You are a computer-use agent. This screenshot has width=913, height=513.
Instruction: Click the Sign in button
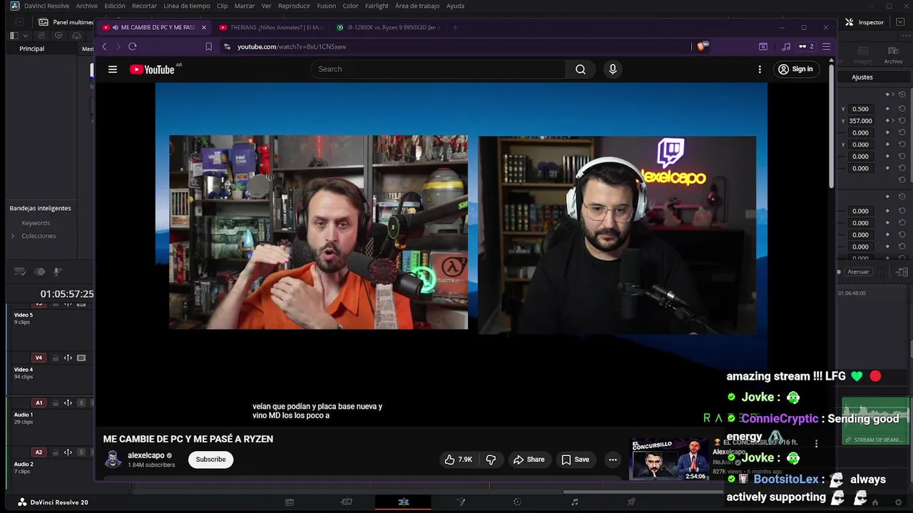pos(795,69)
